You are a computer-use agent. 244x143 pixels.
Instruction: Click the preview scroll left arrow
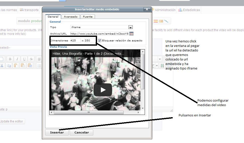[x=51, y=112]
